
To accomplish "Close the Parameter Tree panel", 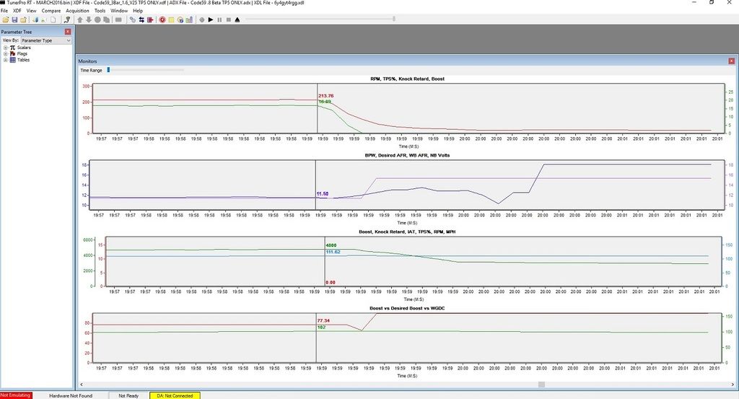I will [68, 32].
